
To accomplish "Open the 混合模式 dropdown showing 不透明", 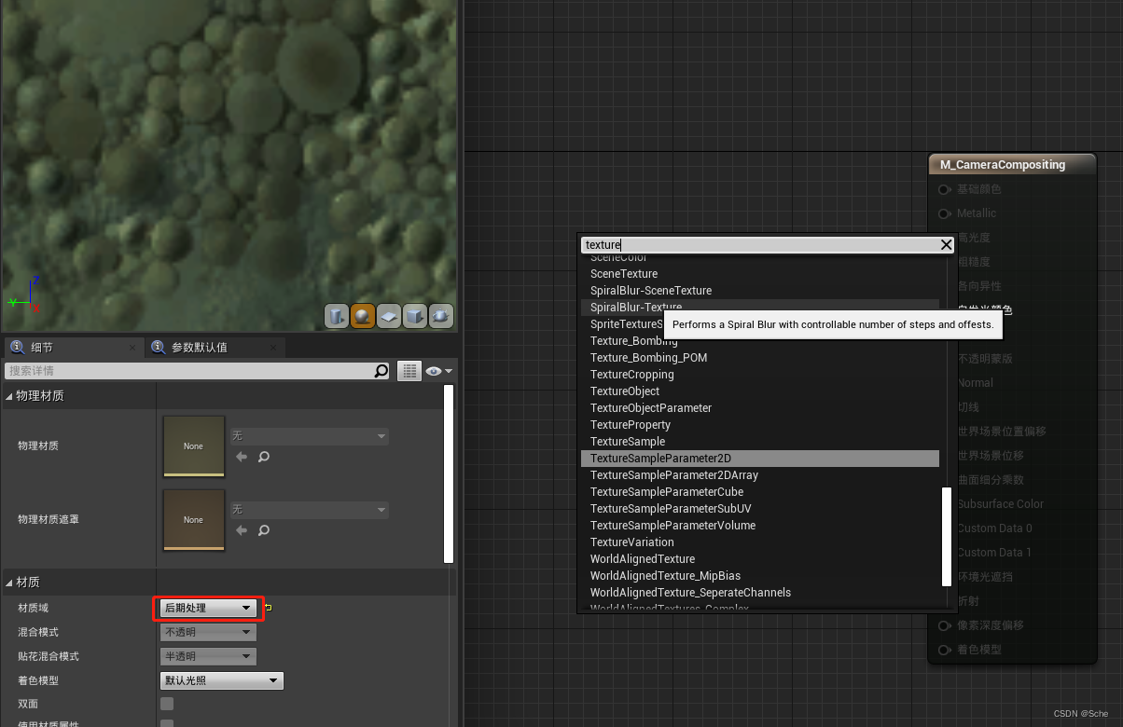I will [207, 632].
